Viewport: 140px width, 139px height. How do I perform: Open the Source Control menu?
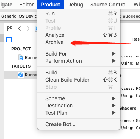click(x=108, y=5)
